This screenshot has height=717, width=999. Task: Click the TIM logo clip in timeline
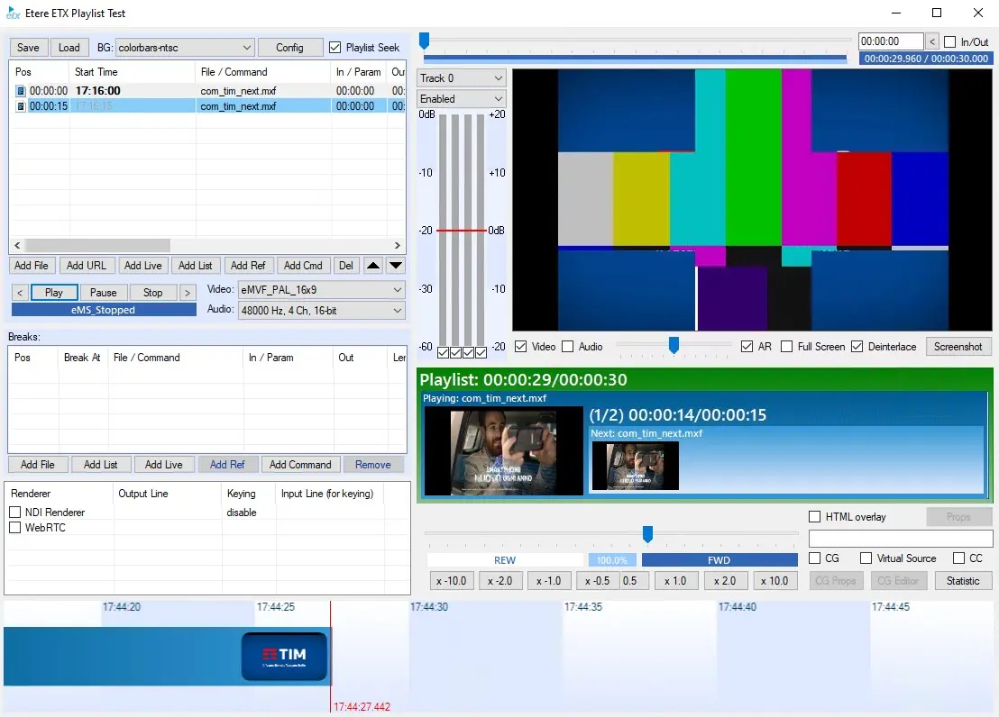284,656
